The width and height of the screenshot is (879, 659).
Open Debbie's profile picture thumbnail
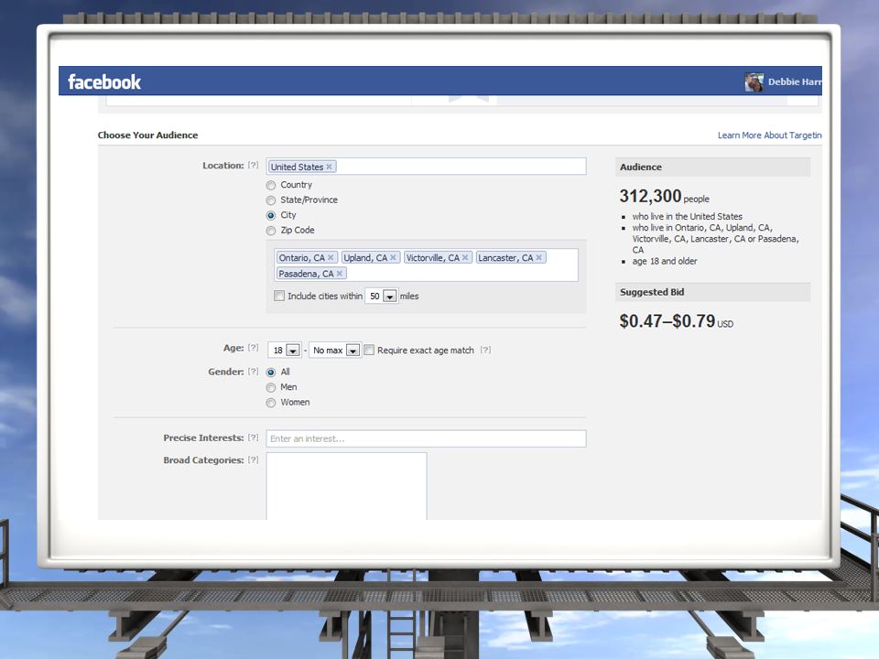[754, 81]
